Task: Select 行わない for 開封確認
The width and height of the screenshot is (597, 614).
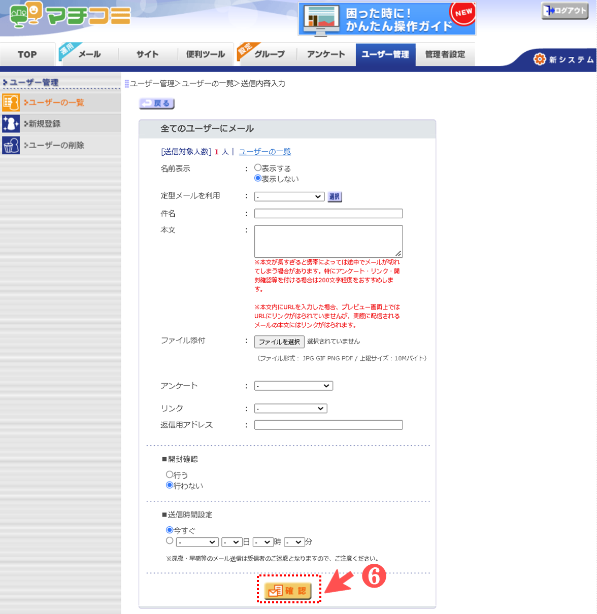Action: [170, 485]
